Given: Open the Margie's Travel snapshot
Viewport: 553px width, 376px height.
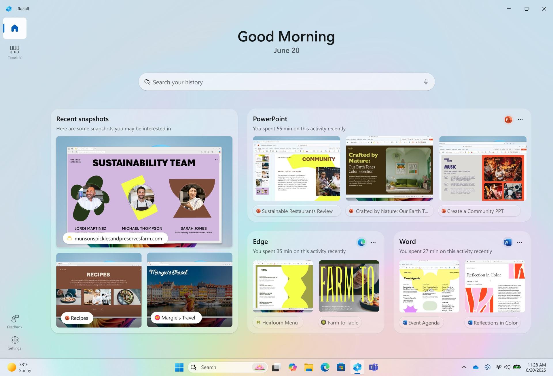Looking at the screenshot, I should click(190, 290).
